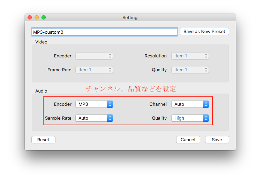Open the Video Quality dropdown
The height and width of the screenshot is (175, 263).
pos(190,70)
